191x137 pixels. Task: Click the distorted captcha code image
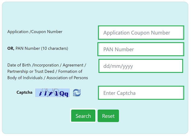52,93
